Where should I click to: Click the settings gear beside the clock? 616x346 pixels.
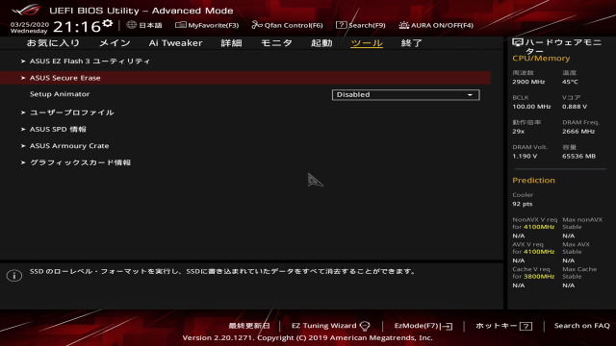pyautogui.click(x=107, y=24)
